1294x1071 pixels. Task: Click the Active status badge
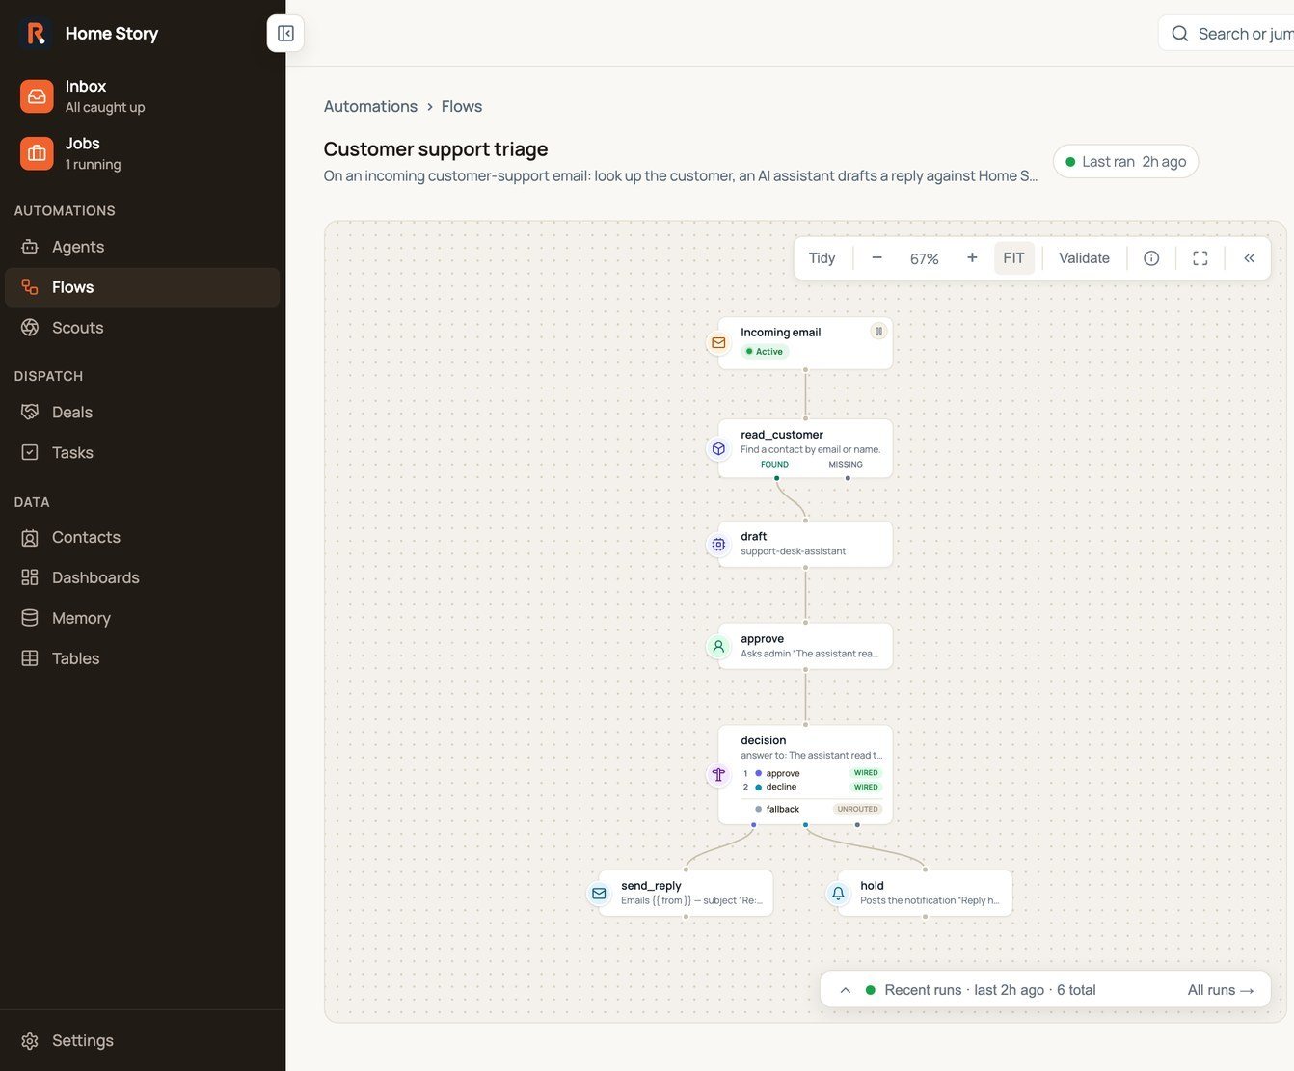765,352
